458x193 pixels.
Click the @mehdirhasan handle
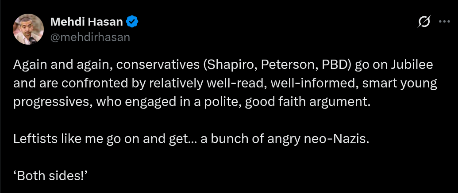point(90,37)
